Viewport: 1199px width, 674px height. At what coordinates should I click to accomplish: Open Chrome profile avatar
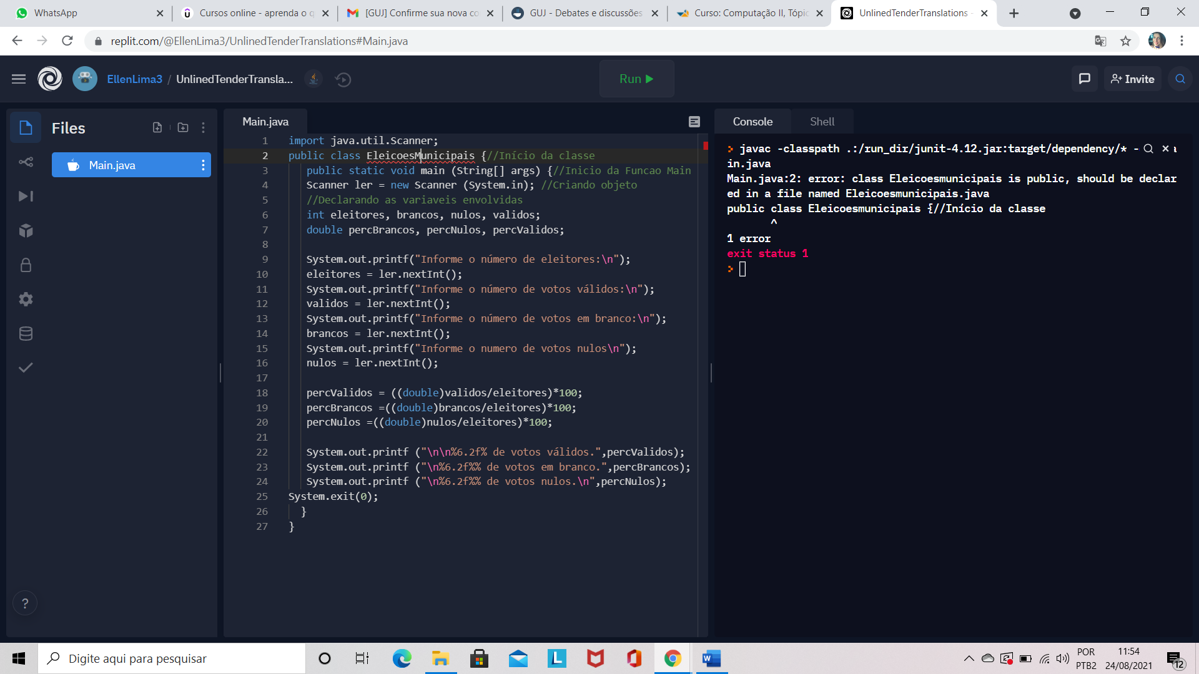click(1157, 41)
